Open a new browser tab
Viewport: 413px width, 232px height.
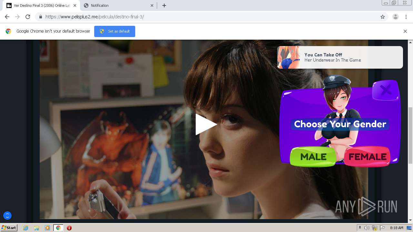tap(164, 5)
